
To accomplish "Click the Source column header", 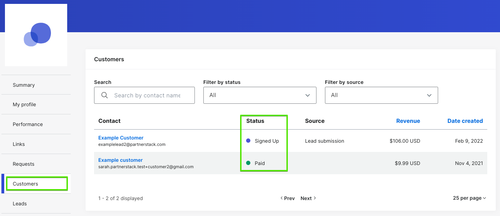I will [x=315, y=121].
